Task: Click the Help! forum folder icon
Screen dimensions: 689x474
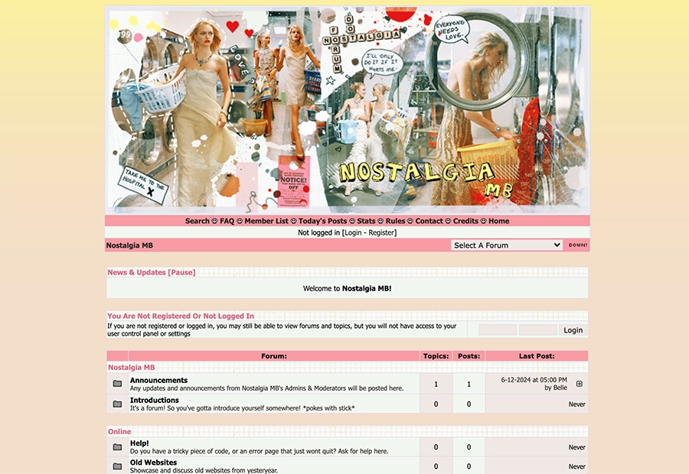Action: tap(117, 447)
